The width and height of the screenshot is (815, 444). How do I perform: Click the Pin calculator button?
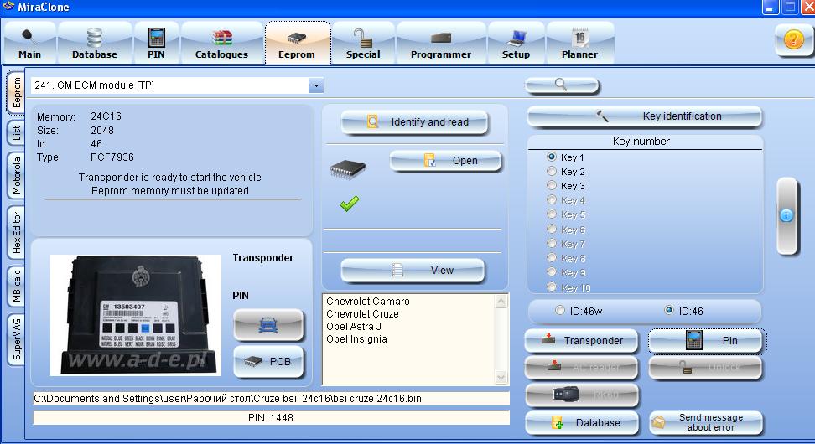pos(706,341)
